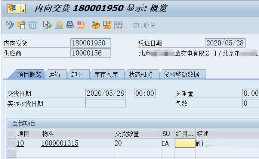
Task: Open the 库存入库 tab
Action: (106, 74)
